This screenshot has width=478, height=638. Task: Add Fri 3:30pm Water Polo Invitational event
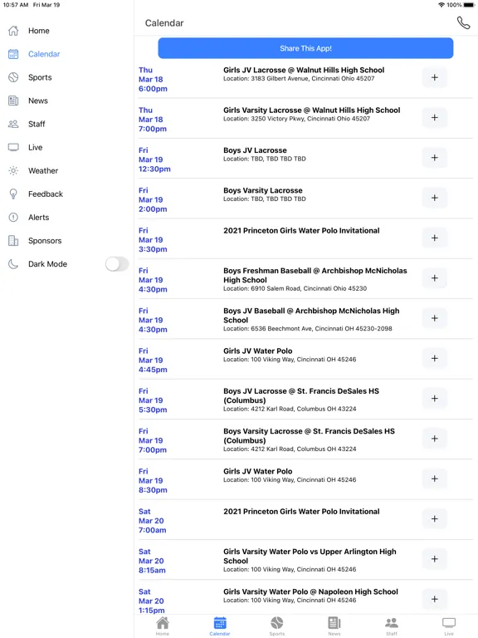(x=435, y=238)
